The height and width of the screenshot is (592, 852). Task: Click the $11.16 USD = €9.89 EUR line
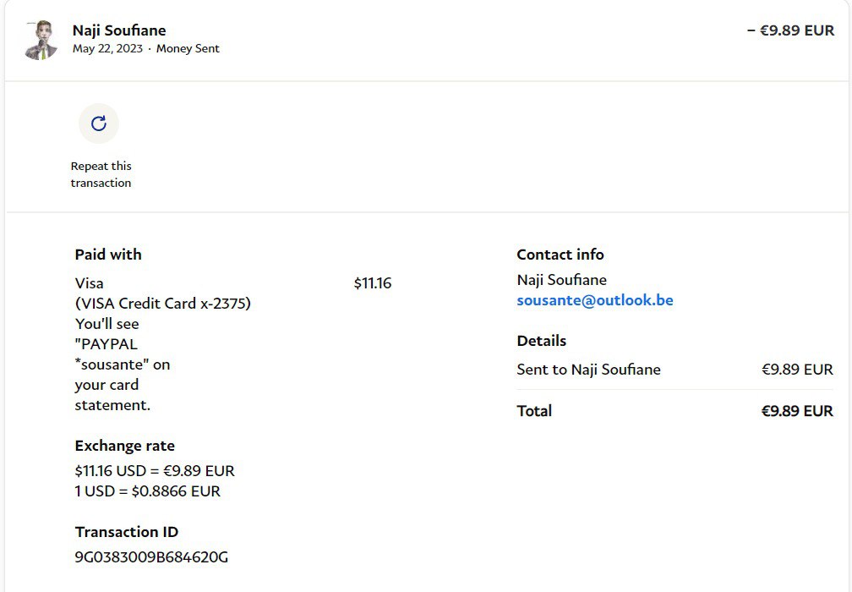[155, 471]
